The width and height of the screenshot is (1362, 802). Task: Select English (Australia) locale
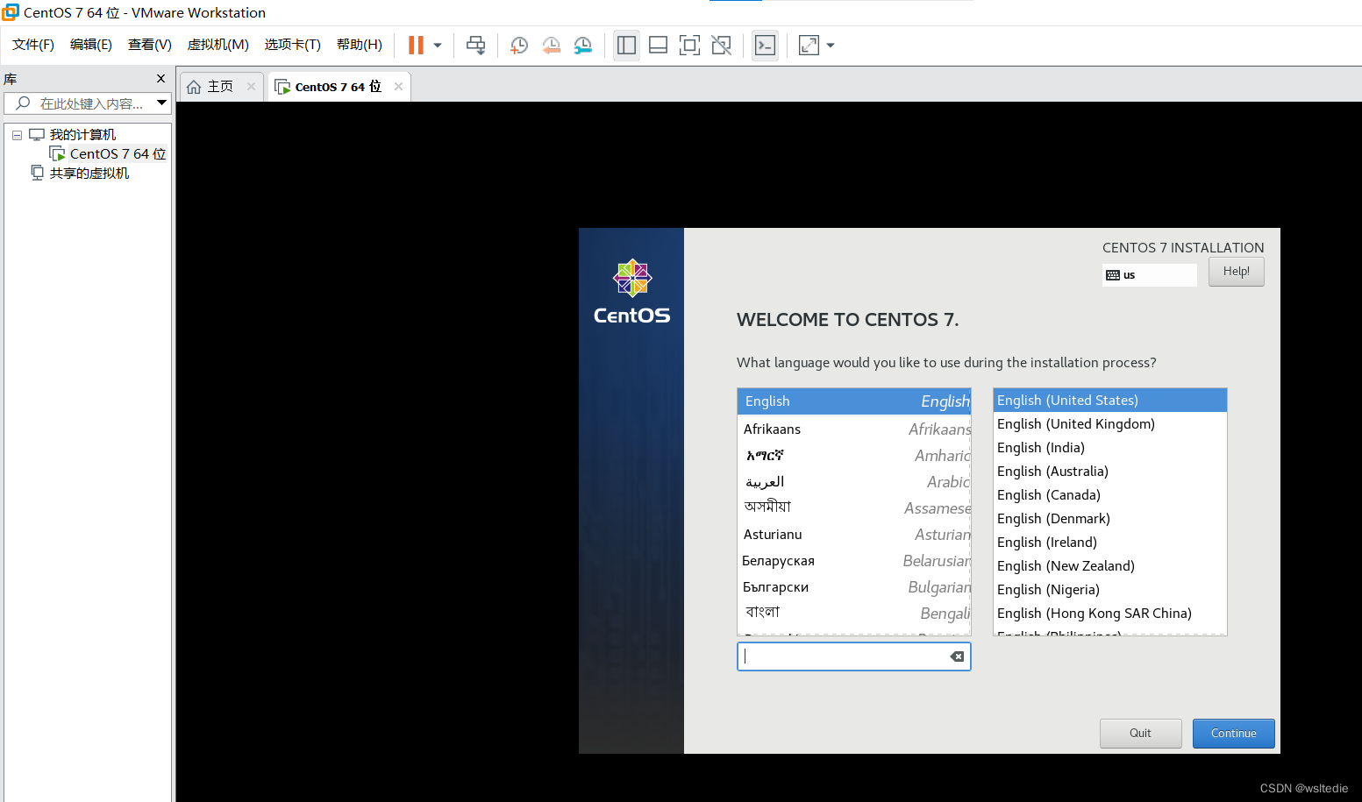[1052, 471]
